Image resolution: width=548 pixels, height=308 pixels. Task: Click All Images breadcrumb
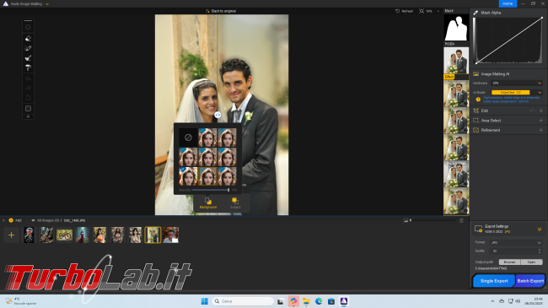[48, 220]
